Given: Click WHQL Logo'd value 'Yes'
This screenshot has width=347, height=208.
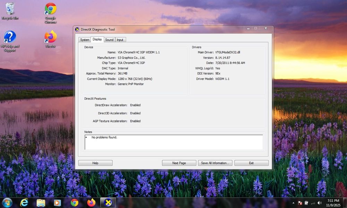Looking at the screenshot, I should 218,68.
